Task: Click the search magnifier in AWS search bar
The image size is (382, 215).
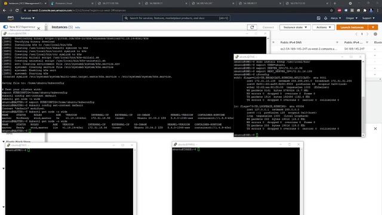Action: [126, 18]
